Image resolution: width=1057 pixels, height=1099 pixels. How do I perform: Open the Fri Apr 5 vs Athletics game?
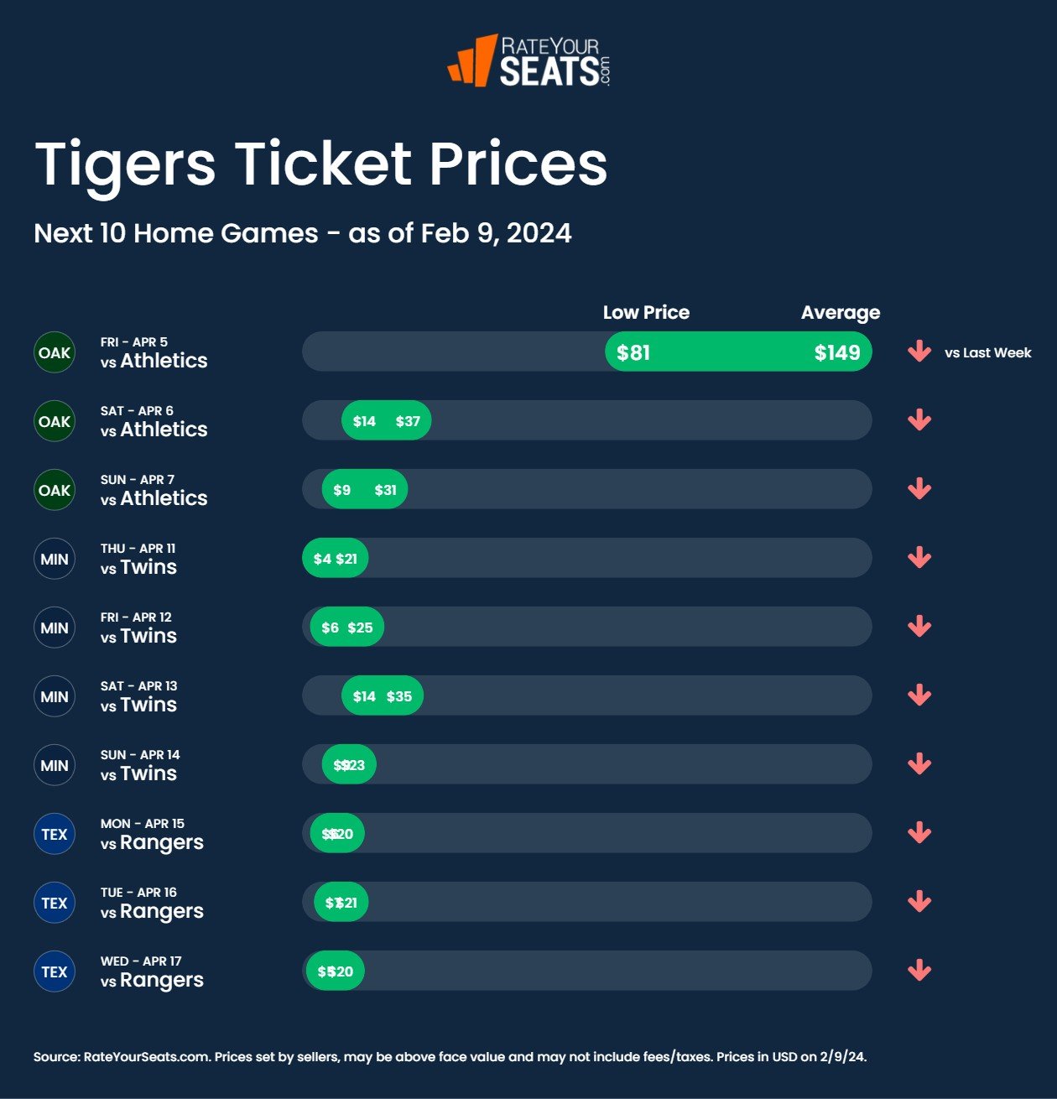[x=154, y=352]
